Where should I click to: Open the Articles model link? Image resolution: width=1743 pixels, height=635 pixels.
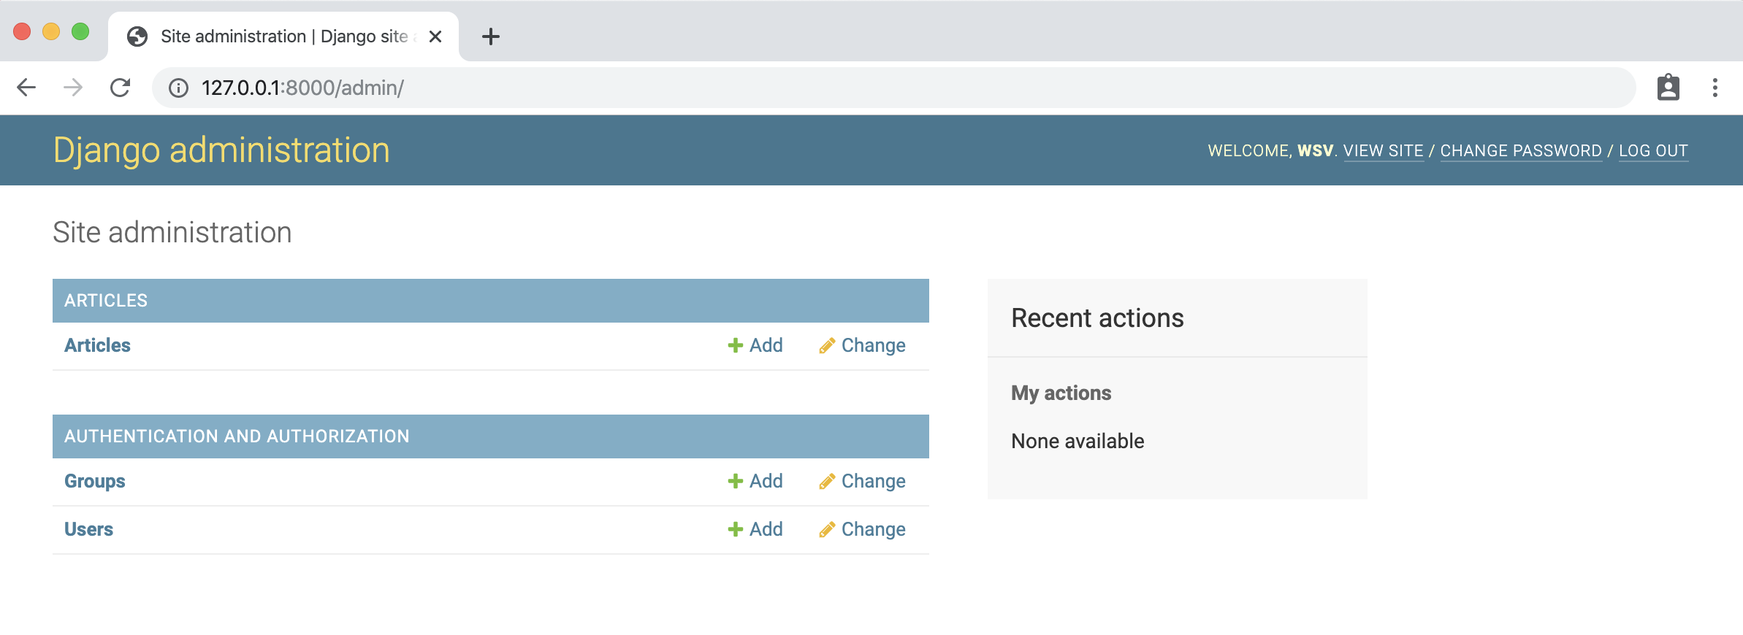pyautogui.click(x=97, y=345)
